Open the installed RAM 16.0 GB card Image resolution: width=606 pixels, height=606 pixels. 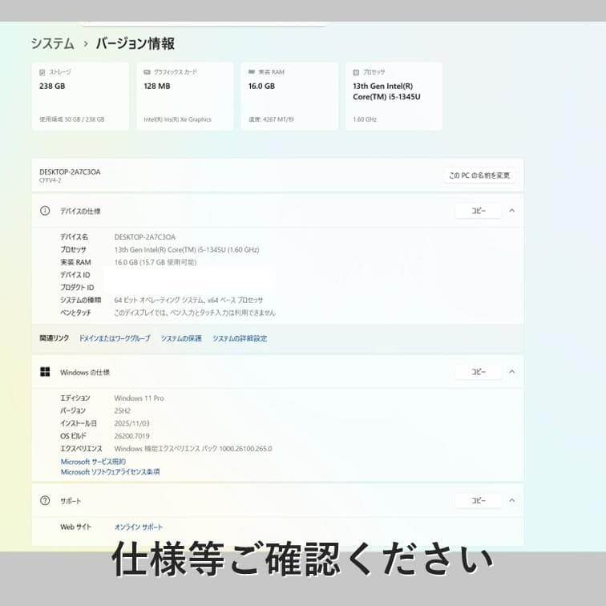[x=289, y=96]
